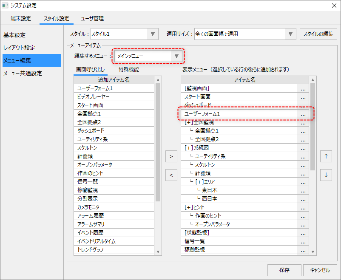Open the スタイル dropdown
The image size is (341, 280).
[x=153, y=34]
